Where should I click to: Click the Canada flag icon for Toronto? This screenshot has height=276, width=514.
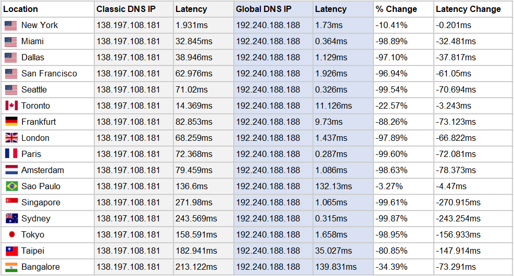coord(11,106)
